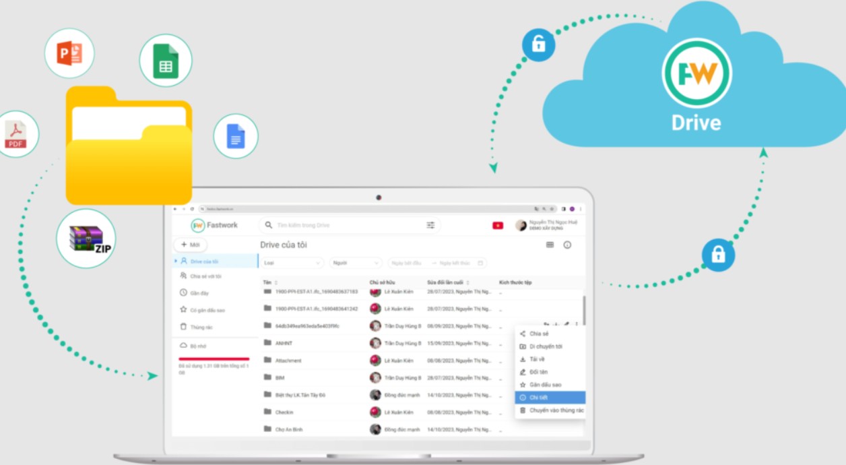The width and height of the screenshot is (846, 465).
Task: Click the Fastwork logo
Action: click(x=215, y=225)
